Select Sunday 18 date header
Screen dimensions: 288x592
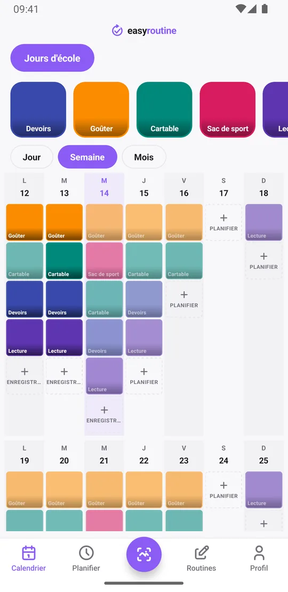(263, 188)
